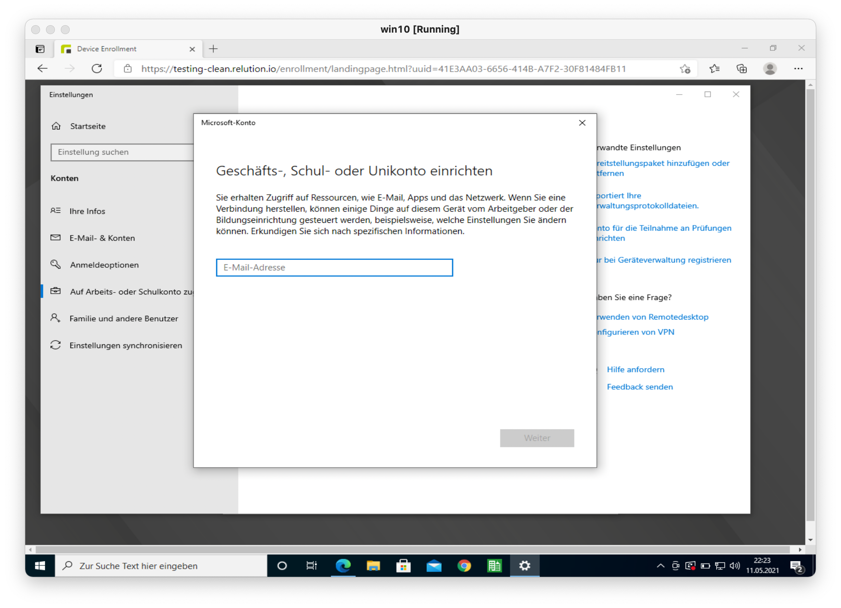841x608 pixels.
Task: Open Google Chrome from taskbar
Action: pos(464,566)
